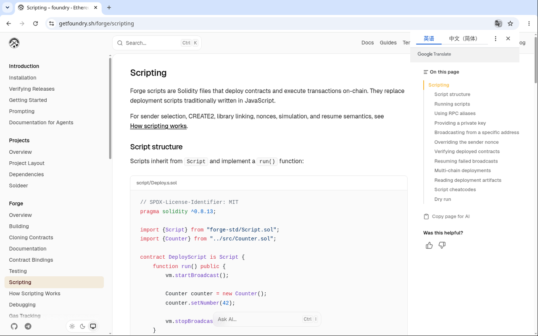Jump to Multi-chain deployments section
The image size is (538, 336).
463,171
